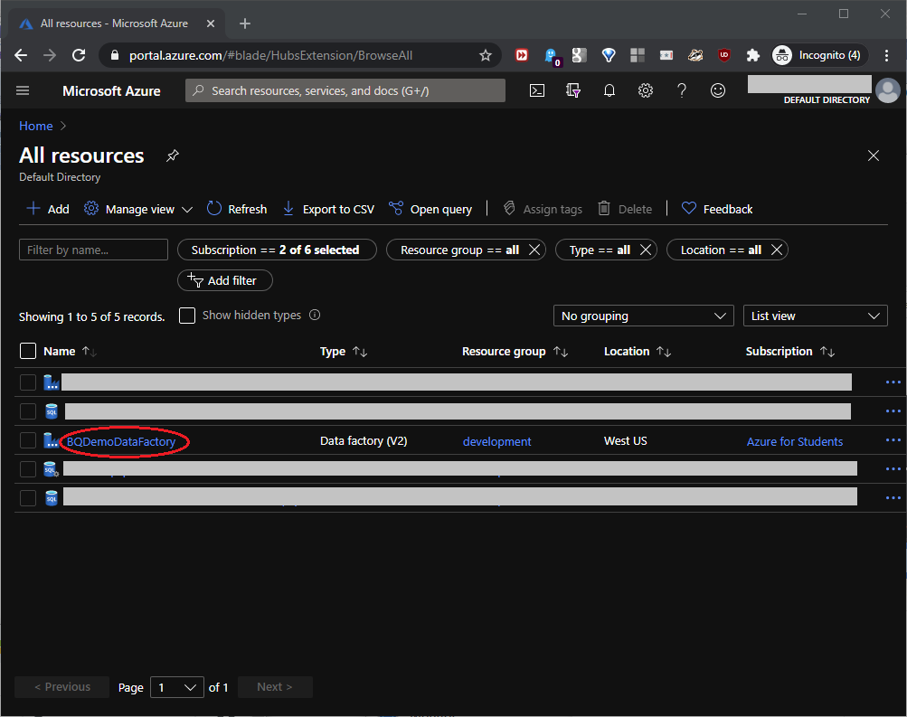Focus the Filter by name field
This screenshot has height=717, width=907.
94,250
